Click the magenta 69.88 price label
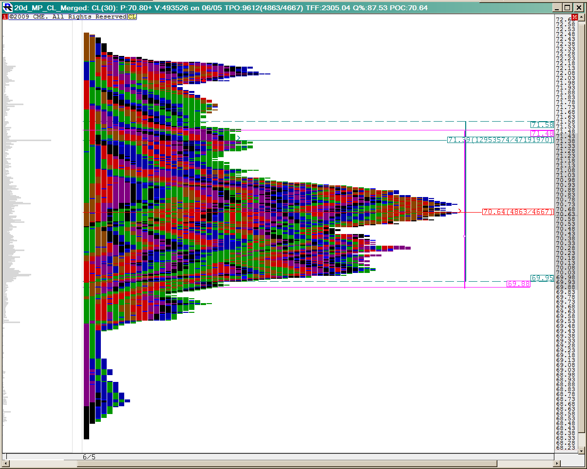This screenshot has height=469, width=587. pos(518,284)
